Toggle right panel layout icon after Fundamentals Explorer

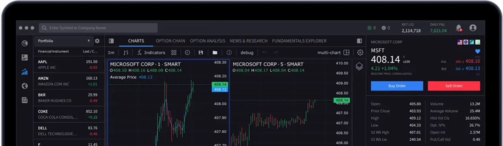pos(359,41)
